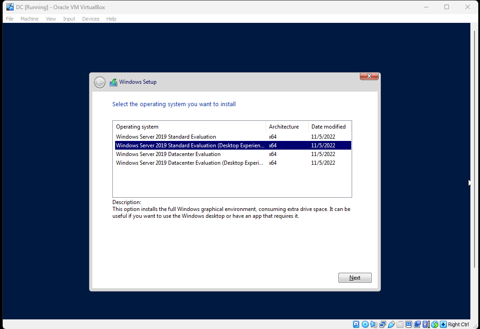This screenshot has height=329, width=480.
Task: Click the mouse integration status icon
Action: coord(435,324)
